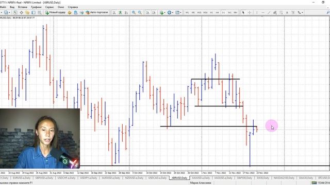Open the Файл menu
The height and width of the screenshot is (185, 330).
3,7
